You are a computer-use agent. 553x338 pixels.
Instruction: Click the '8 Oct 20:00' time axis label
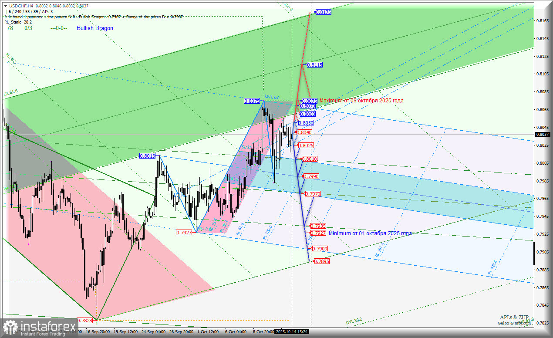coord(263,331)
